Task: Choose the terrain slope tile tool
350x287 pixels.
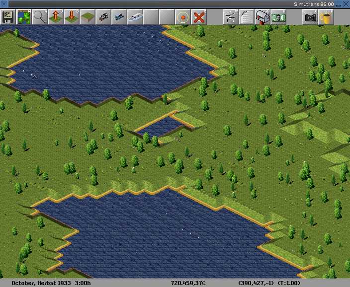Action: pyautogui.click(x=87, y=16)
